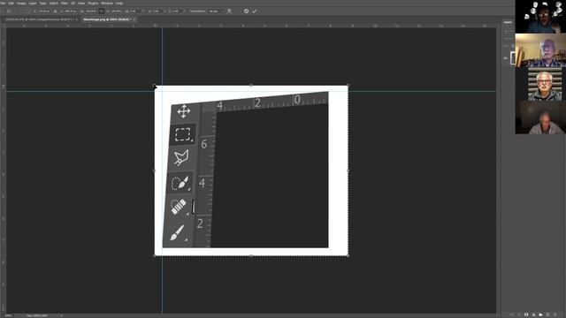The height and width of the screenshot is (318, 566).
Task: Toggle relative positioning triangle in options bar
Action: (x=55, y=11)
